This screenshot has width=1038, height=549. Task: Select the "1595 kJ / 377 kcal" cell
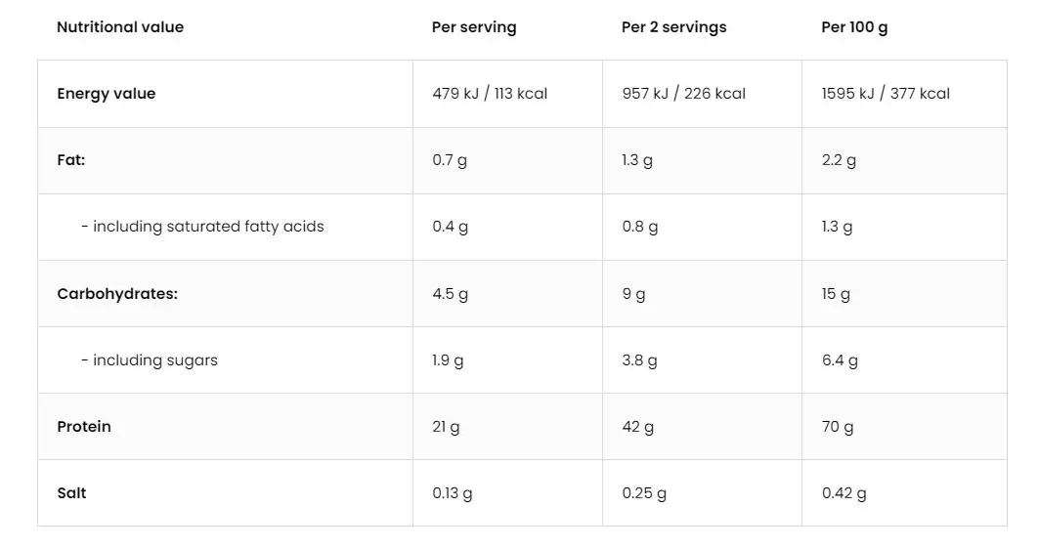[x=886, y=94]
